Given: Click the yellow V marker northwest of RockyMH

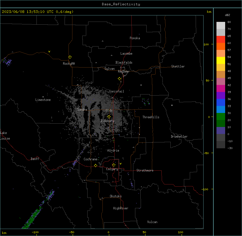Looking at the screenshot, I should [49, 52].
